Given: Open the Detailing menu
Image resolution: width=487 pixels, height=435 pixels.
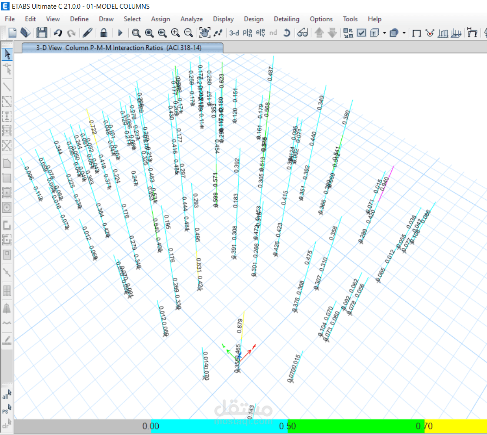Looking at the screenshot, I should [x=287, y=19].
